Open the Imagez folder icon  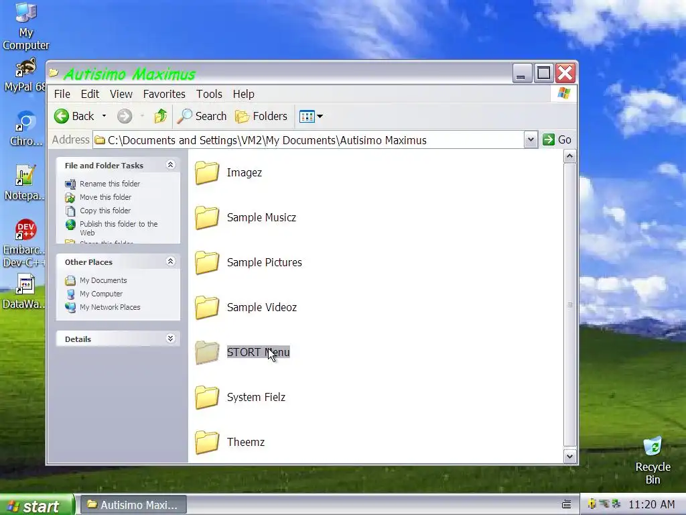click(x=207, y=172)
